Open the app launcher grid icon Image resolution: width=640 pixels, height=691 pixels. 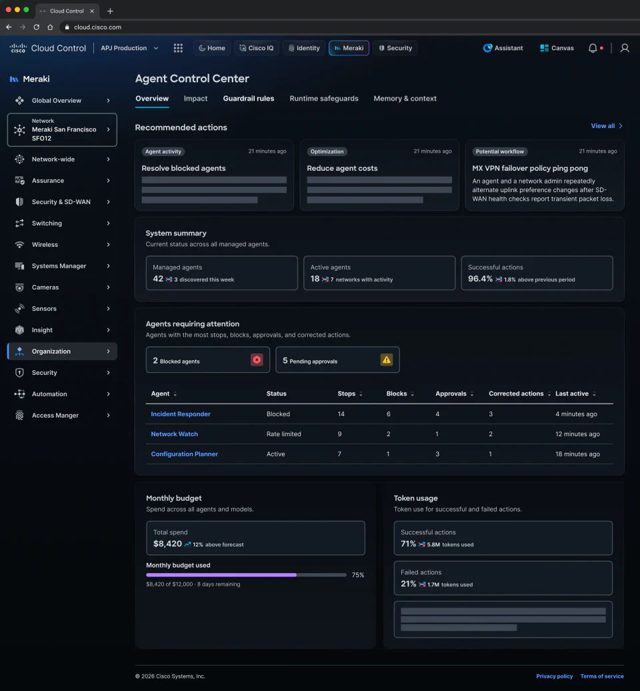[x=178, y=48]
